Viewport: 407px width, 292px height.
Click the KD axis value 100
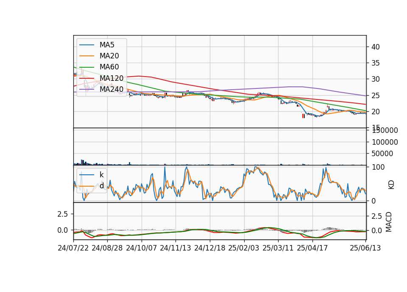click(x=378, y=168)
